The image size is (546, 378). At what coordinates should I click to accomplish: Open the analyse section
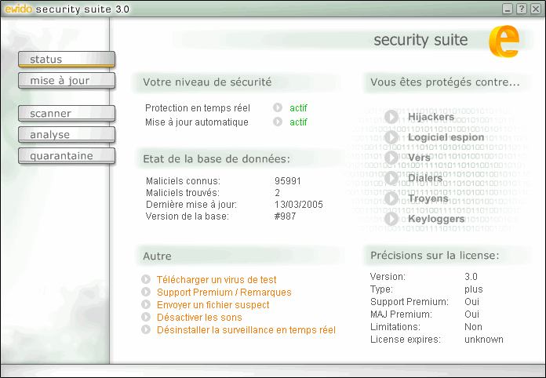tap(67, 135)
